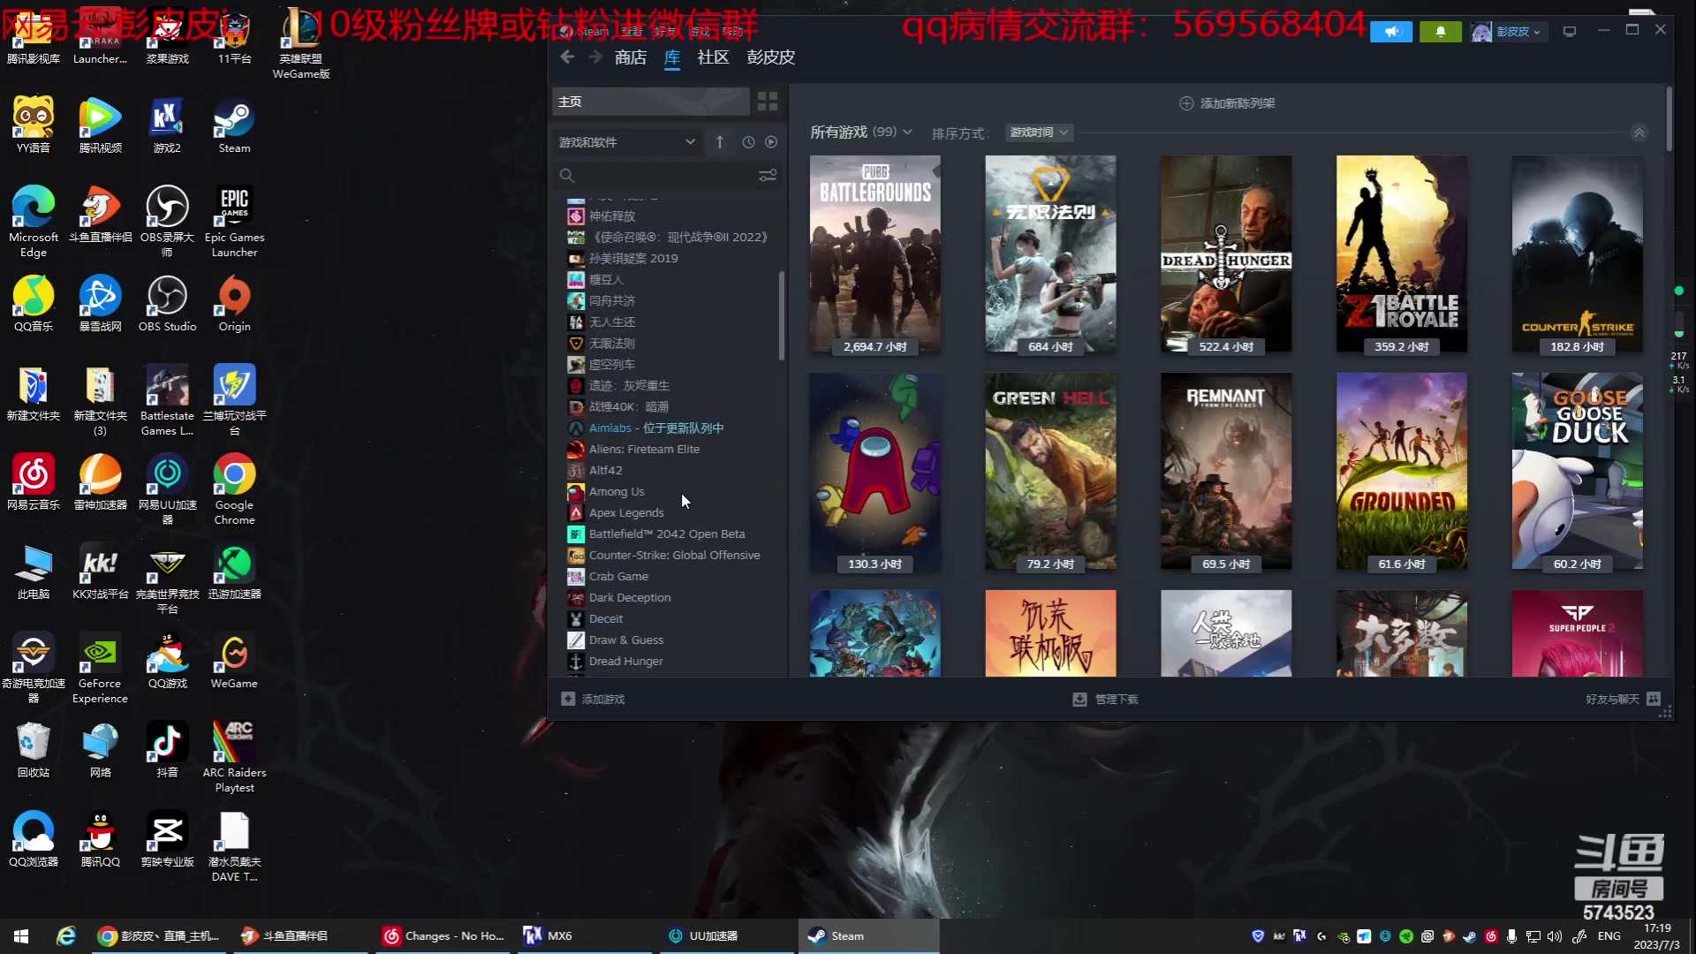
Task: Open 网易UU加速器 desktop icon
Action: coord(167,489)
